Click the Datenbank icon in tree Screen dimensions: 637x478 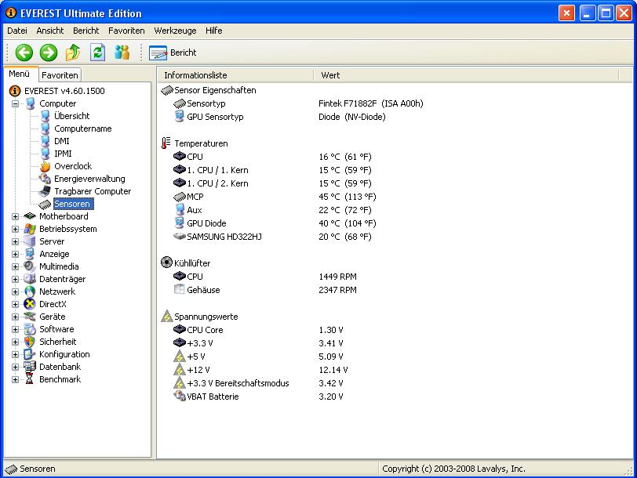pyautogui.click(x=30, y=367)
